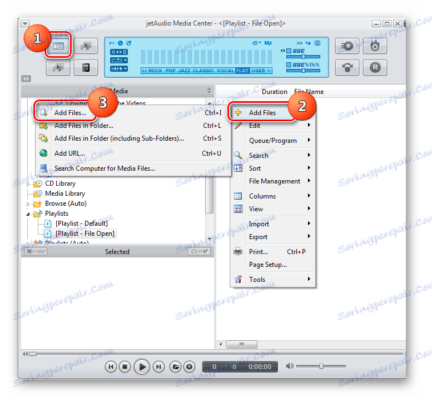Open the playback speed dropdown in display
The image size is (432, 397).
coord(119,68)
